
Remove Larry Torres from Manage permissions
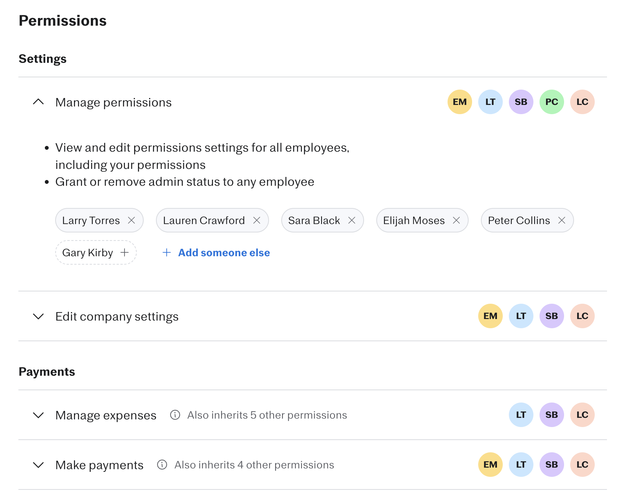pos(131,220)
